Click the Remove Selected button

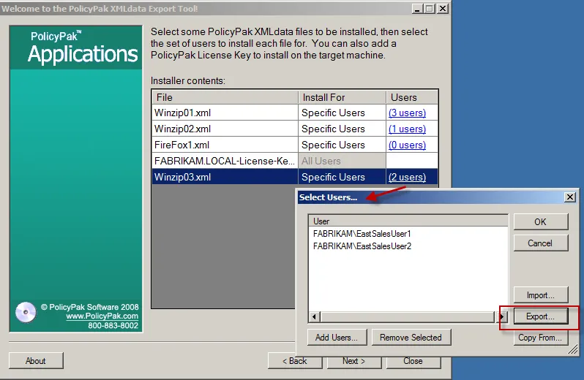(411, 337)
